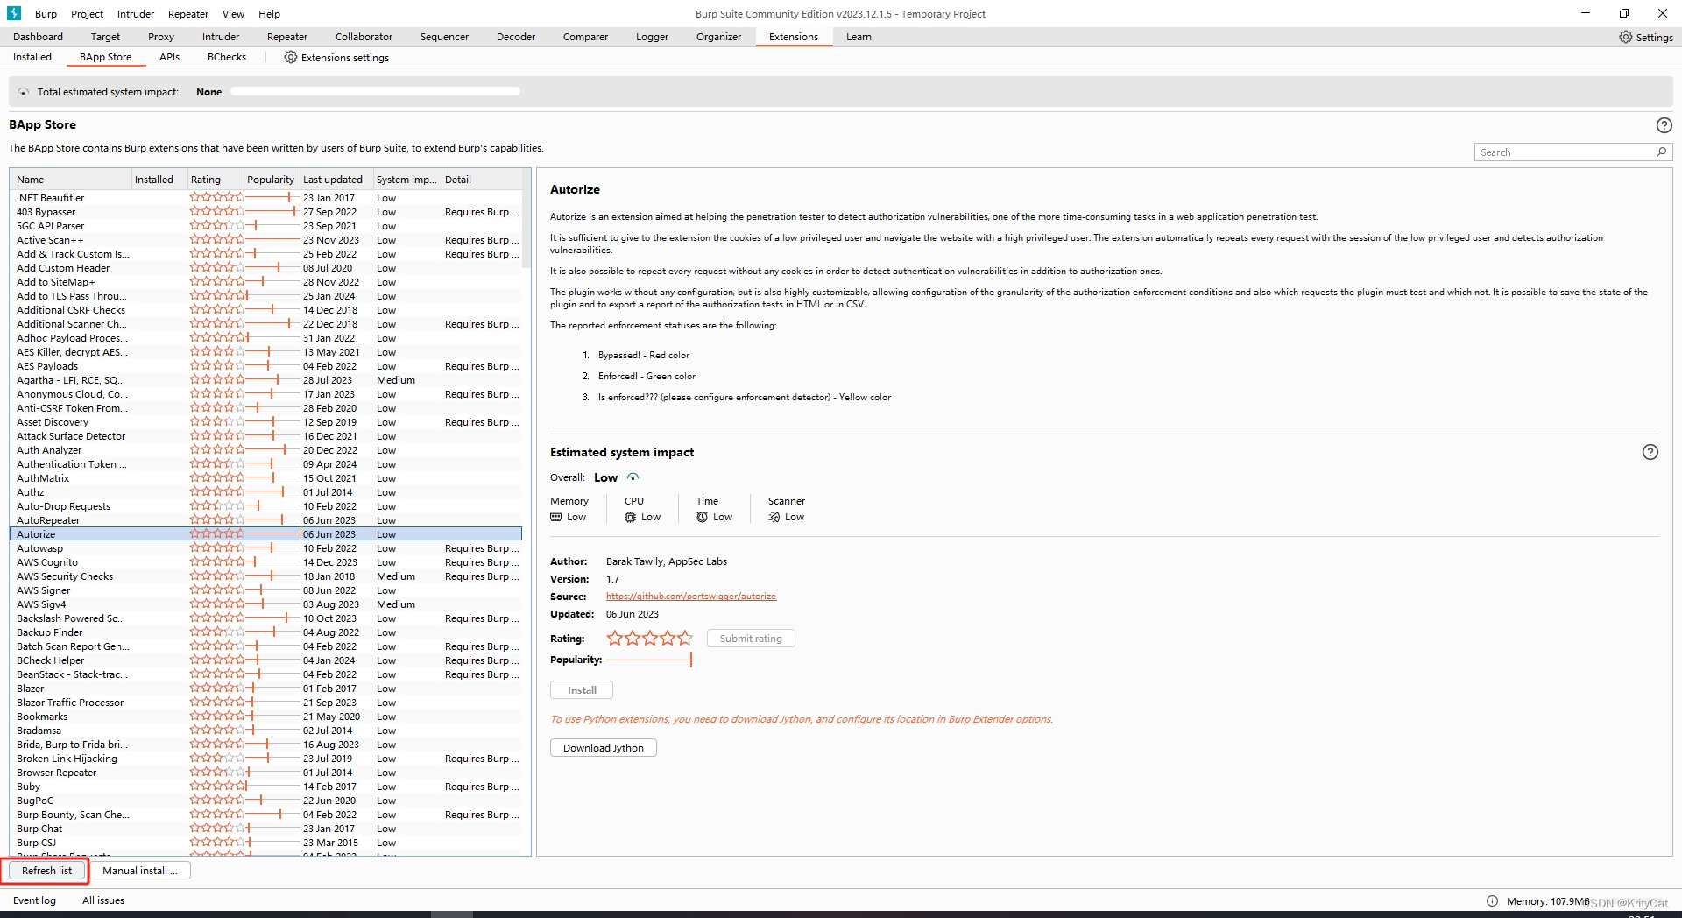Open the Project menu
Viewport: 1682px width, 918px height.
click(x=87, y=14)
